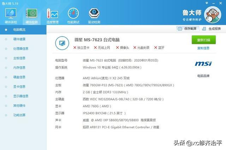Select 主板信息 in the sidebar

pyautogui.click(x=19, y=58)
